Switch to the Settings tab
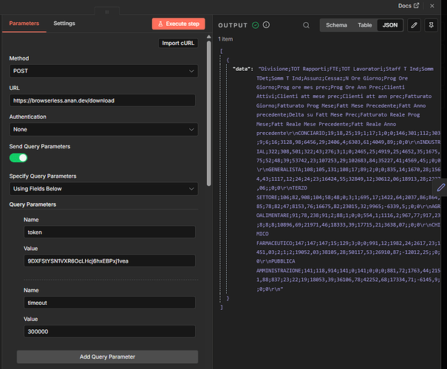Screen dimensions: 447x369 pos(64,24)
